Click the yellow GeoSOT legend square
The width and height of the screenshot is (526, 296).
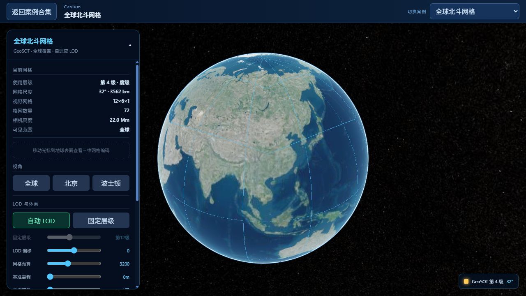pos(466,282)
